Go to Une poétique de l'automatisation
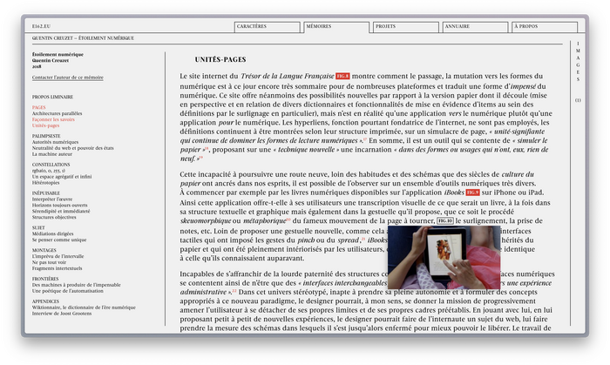The image size is (610, 365). coord(68,291)
